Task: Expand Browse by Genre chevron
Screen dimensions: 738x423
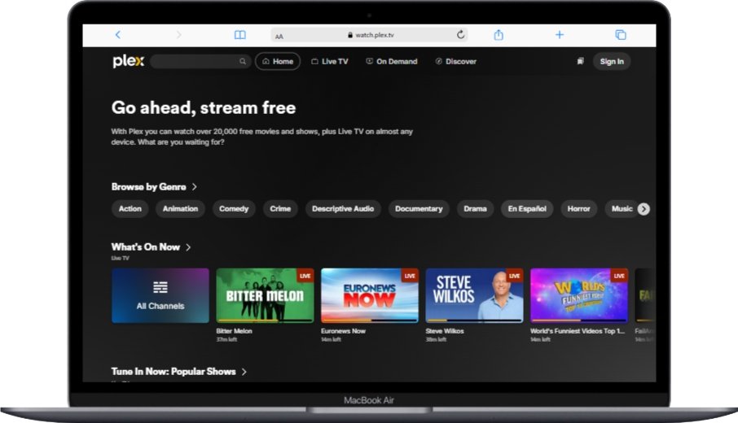Action: point(194,187)
